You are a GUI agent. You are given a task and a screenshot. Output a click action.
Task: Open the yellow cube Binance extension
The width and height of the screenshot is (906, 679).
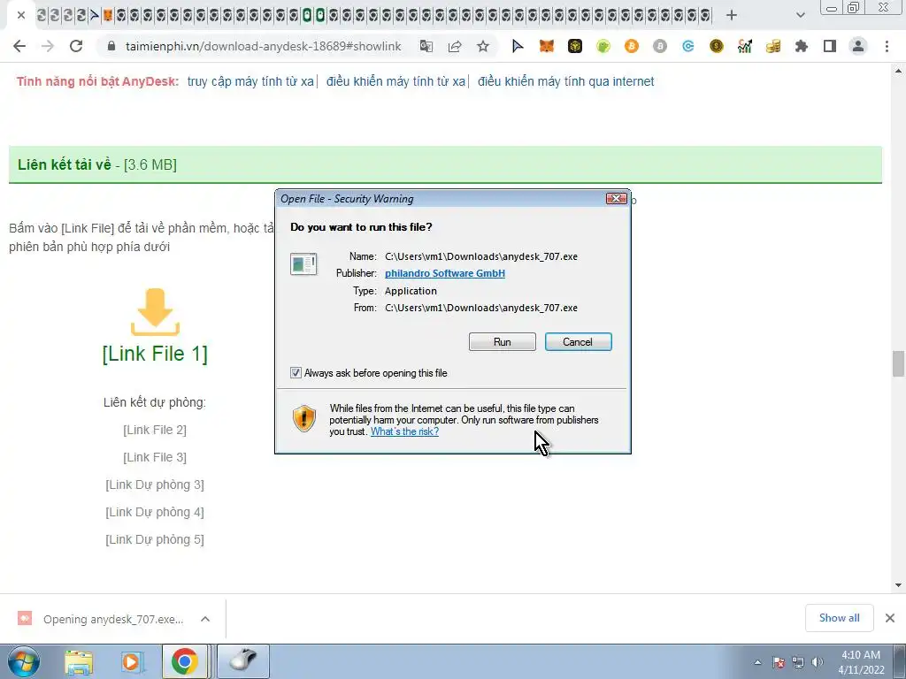click(x=575, y=46)
